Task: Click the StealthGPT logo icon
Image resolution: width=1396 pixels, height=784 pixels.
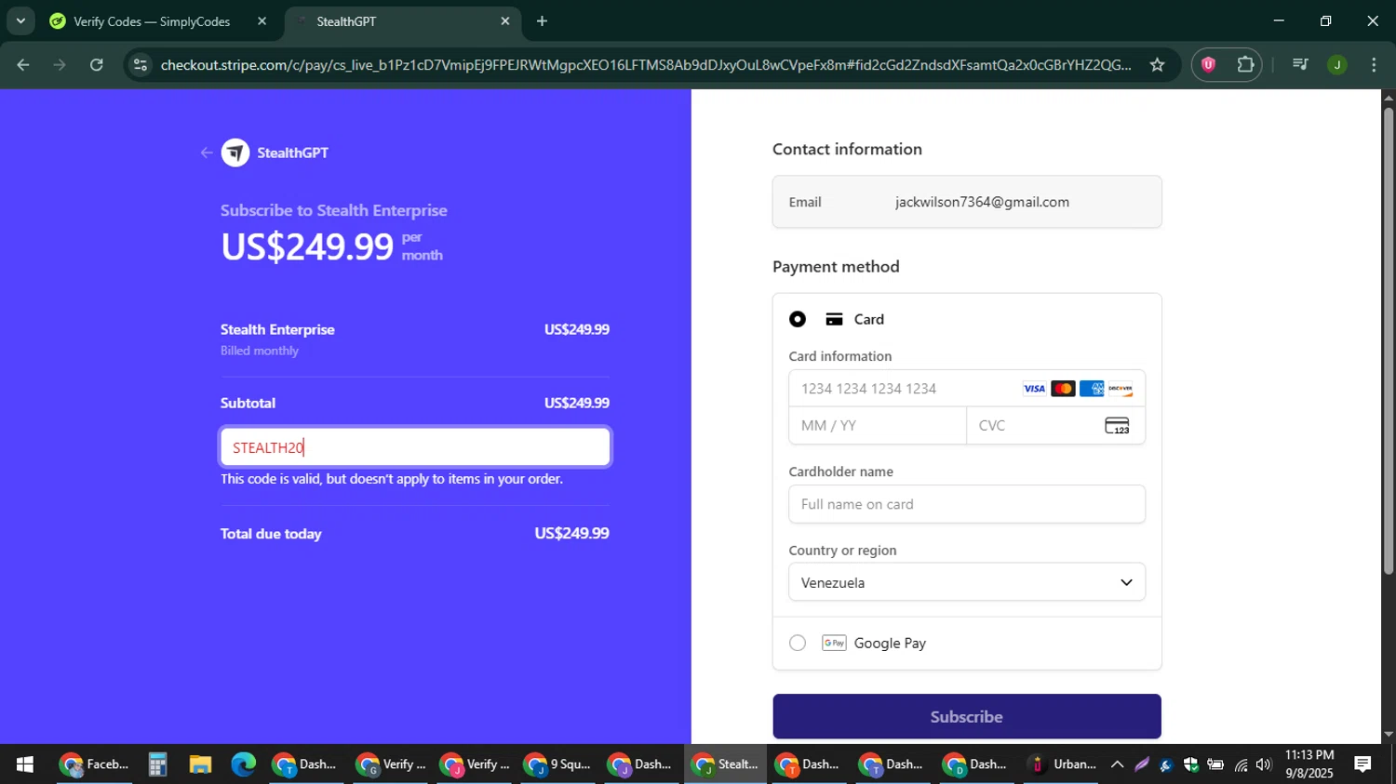Action: [235, 153]
